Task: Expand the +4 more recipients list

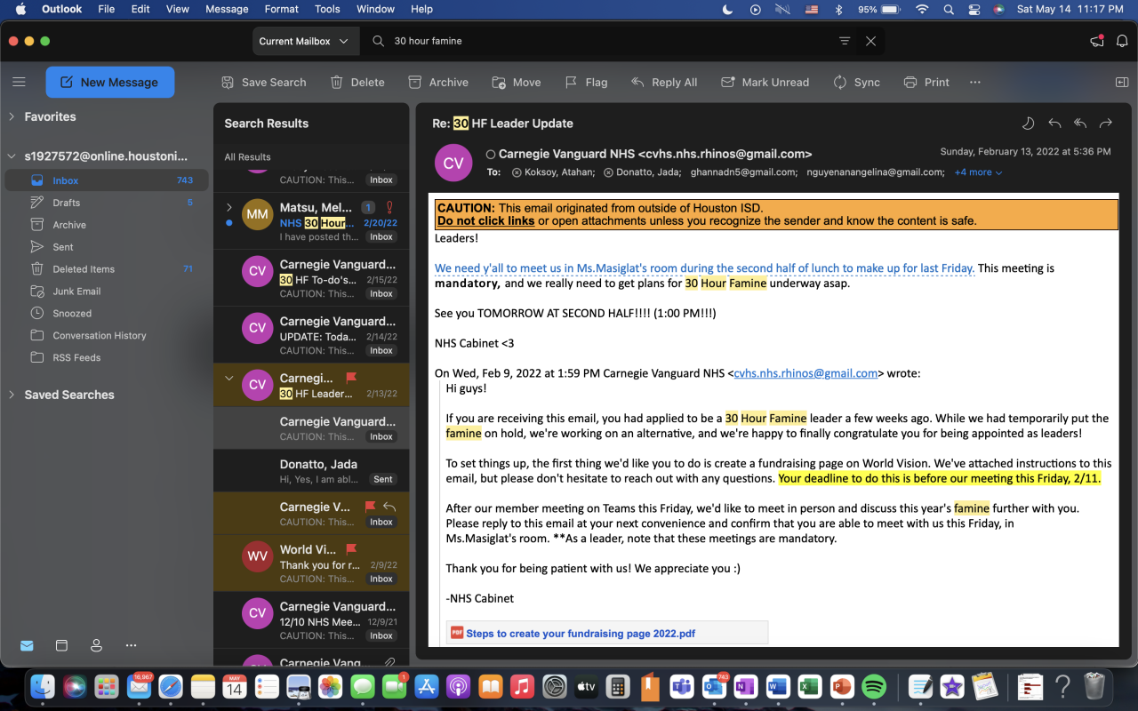Action: pyautogui.click(x=978, y=172)
